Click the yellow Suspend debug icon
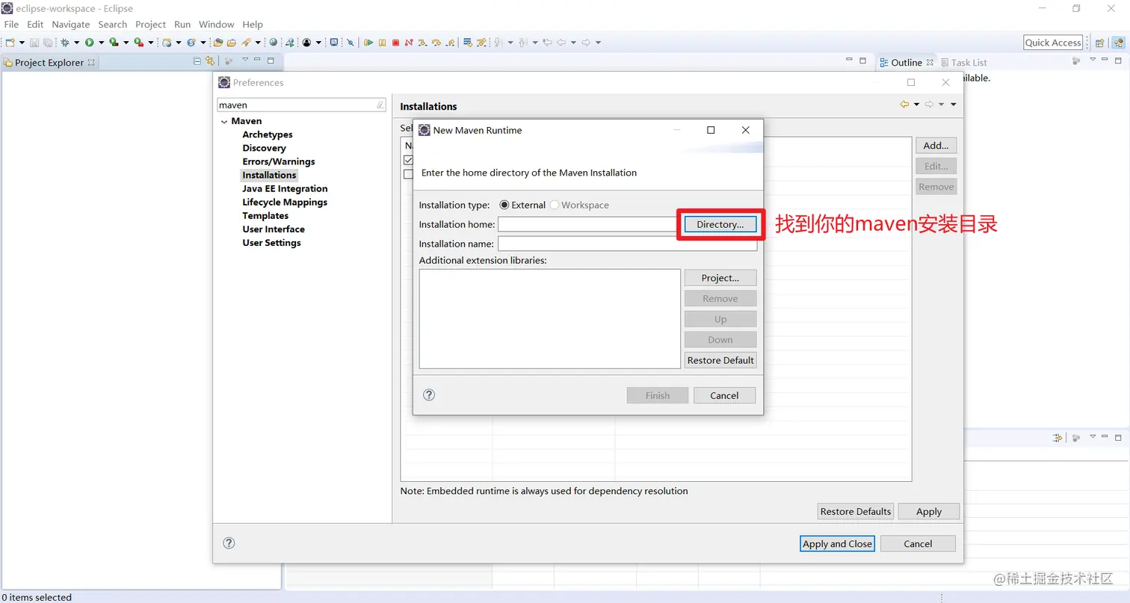Viewport: 1130px width, 603px height. tap(382, 43)
